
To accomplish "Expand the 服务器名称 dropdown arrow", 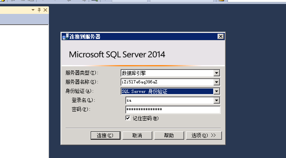I will [x=216, y=82].
